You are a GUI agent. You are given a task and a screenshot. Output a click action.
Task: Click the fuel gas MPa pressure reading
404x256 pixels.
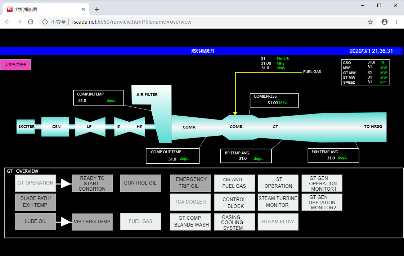266,63
